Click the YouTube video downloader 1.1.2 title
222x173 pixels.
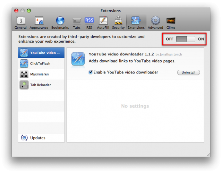121,54
